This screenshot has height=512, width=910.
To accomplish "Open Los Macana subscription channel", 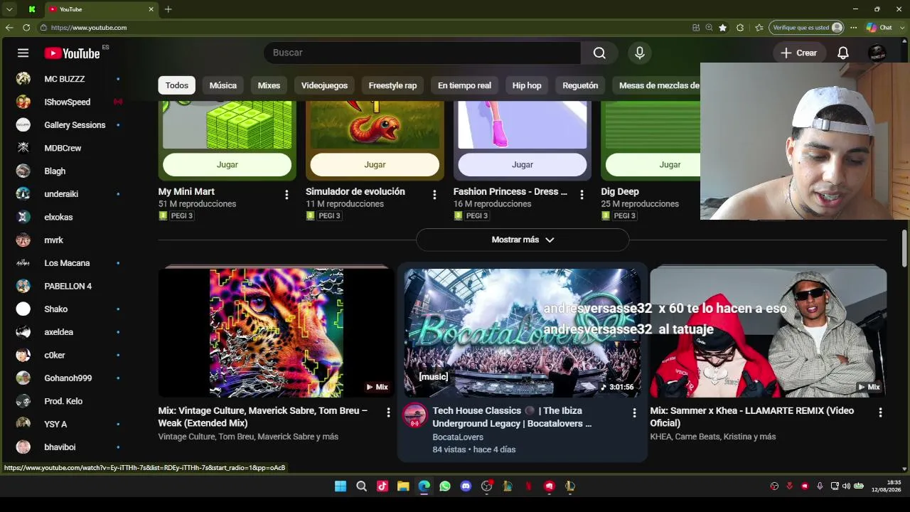I will [68, 263].
